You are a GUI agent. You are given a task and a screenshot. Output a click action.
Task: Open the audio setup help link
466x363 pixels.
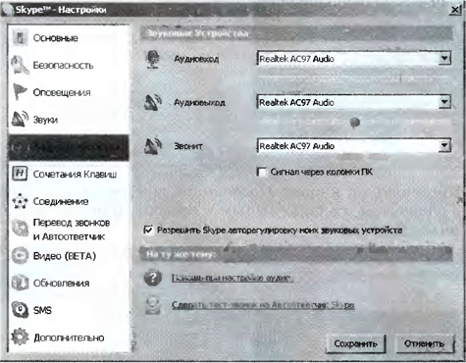tap(233, 278)
